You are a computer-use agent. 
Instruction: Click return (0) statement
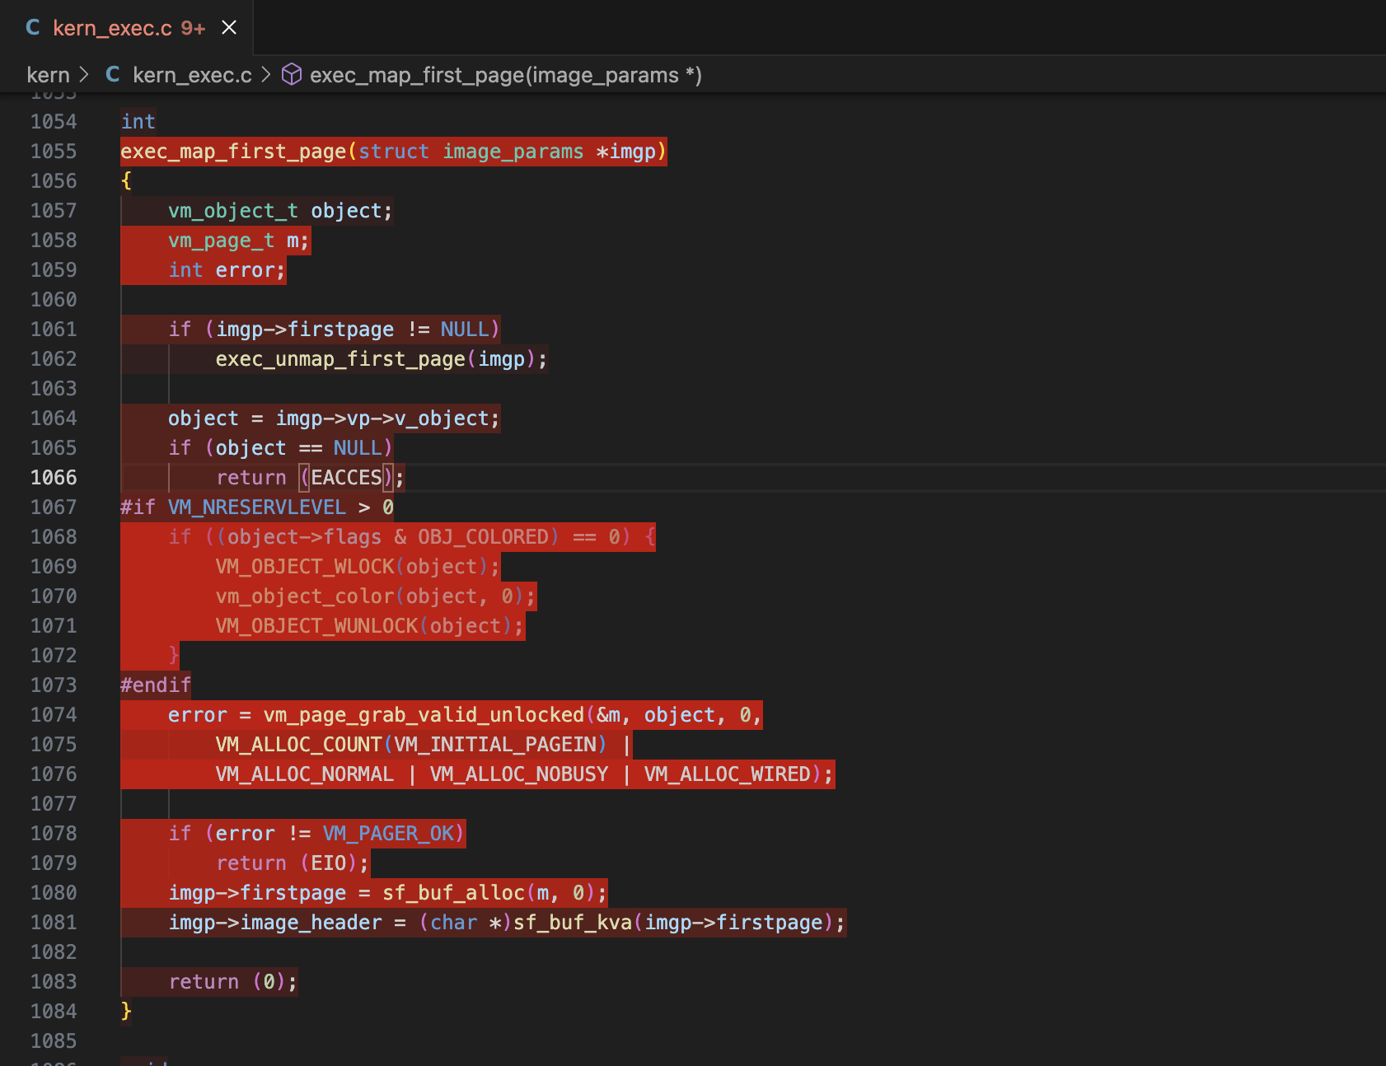point(233,982)
